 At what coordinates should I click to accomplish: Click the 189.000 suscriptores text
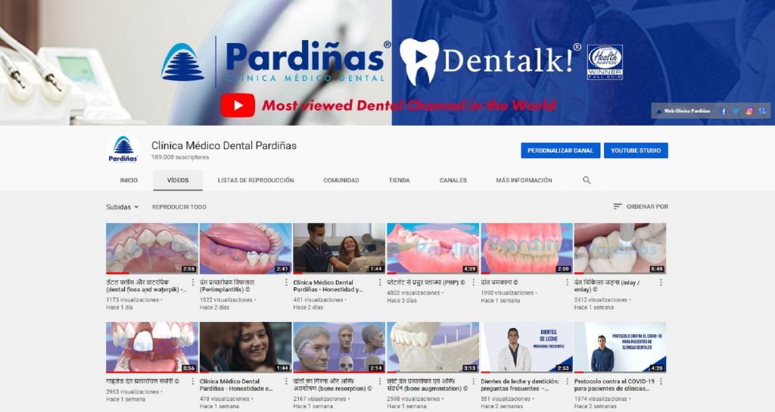(x=180, y=157)
